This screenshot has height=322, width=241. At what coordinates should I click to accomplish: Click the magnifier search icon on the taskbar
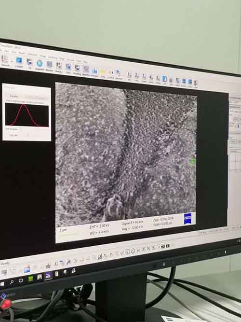point(12,282)
